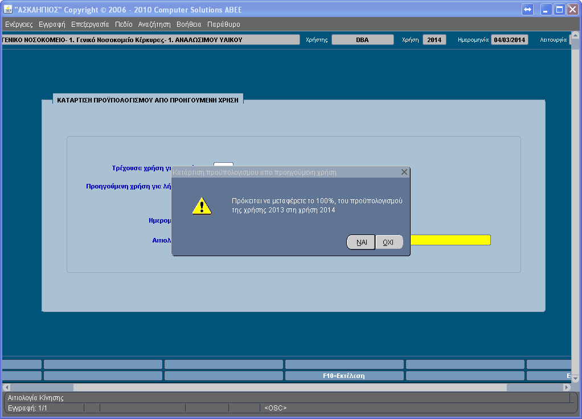This screenshot has height=419, width=582.
Task: Click the blue double-arrow title bar button
Action: click(x=527, y=10)
